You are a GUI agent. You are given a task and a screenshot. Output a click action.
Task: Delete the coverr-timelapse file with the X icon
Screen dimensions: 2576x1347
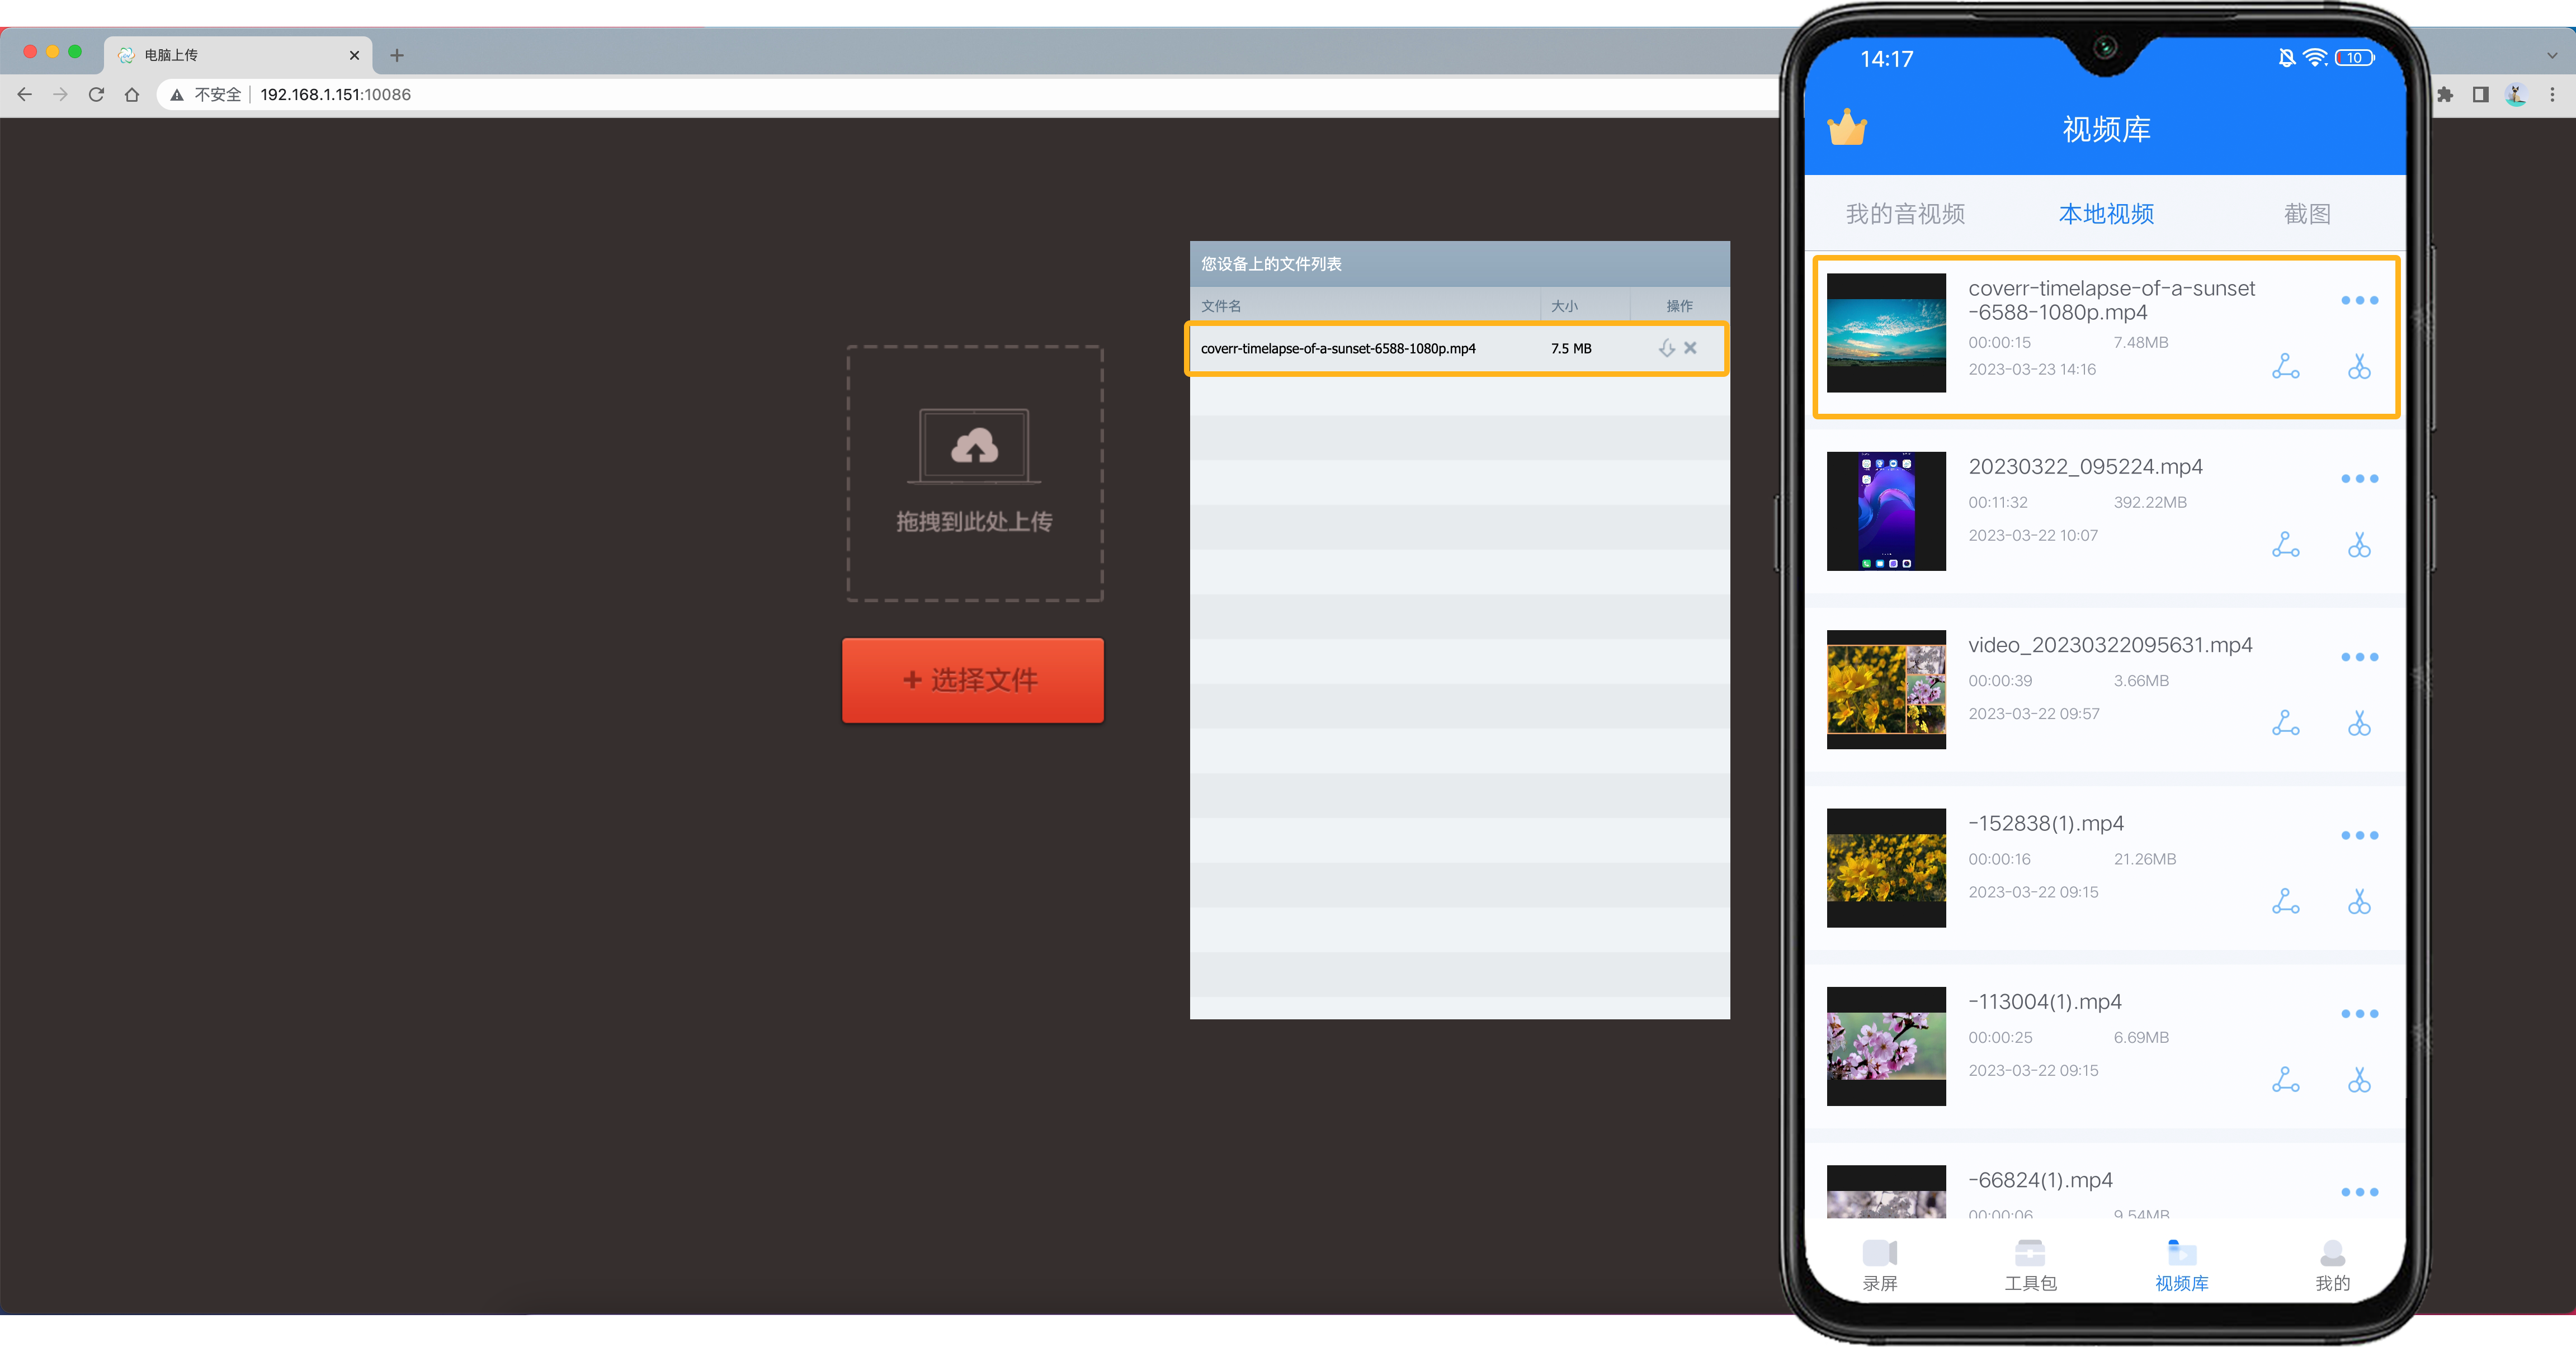click(1690, 348)
